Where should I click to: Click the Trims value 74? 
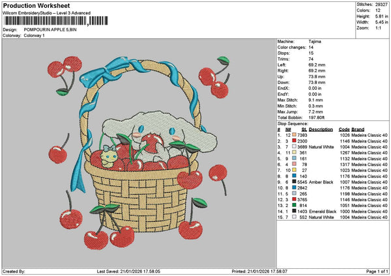click(x=311, y=59)
